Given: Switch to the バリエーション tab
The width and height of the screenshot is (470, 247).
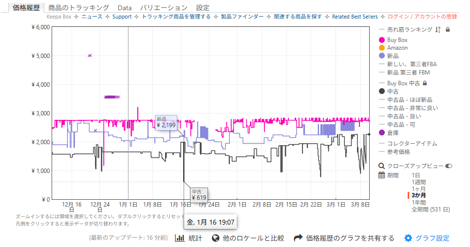Looking at the screenshot, I should click(164, 8).
